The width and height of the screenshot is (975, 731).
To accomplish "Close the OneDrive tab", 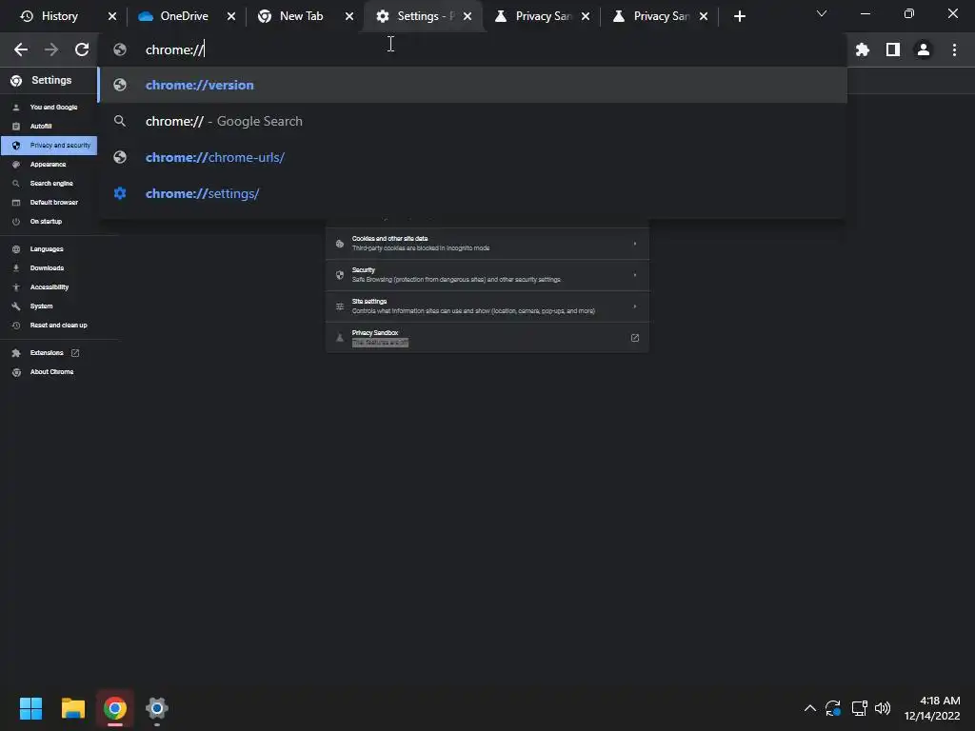I will pos(231,16).
